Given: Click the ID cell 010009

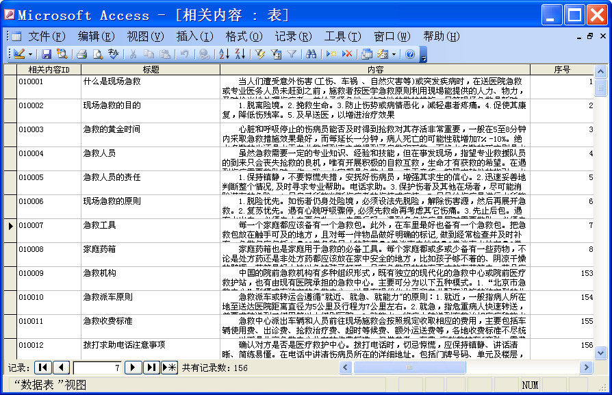Looking at the screenshot, I should (x=49, y=279).
